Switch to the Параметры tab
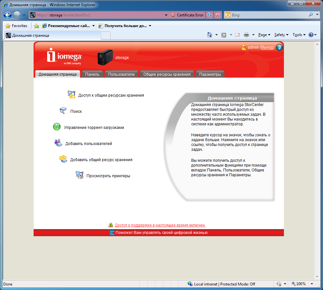The height and width of the screenshot is (290, 323). (210, 74)
